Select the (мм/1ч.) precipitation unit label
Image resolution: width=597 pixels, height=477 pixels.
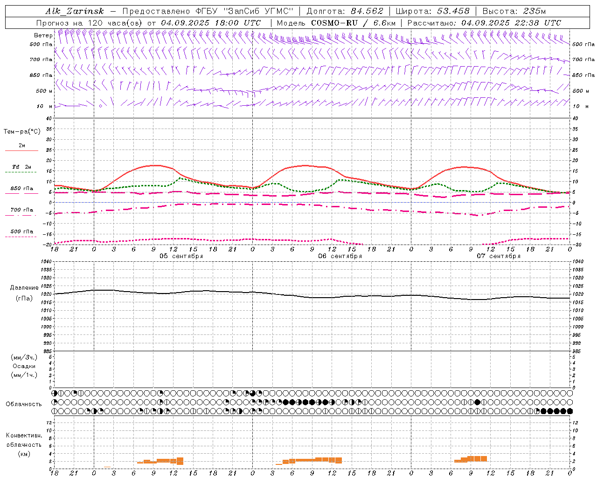pyautogui.click(x=24, y=375)
